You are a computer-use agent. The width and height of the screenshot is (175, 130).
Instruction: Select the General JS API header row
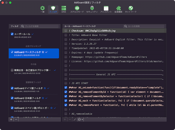(114, 74)
